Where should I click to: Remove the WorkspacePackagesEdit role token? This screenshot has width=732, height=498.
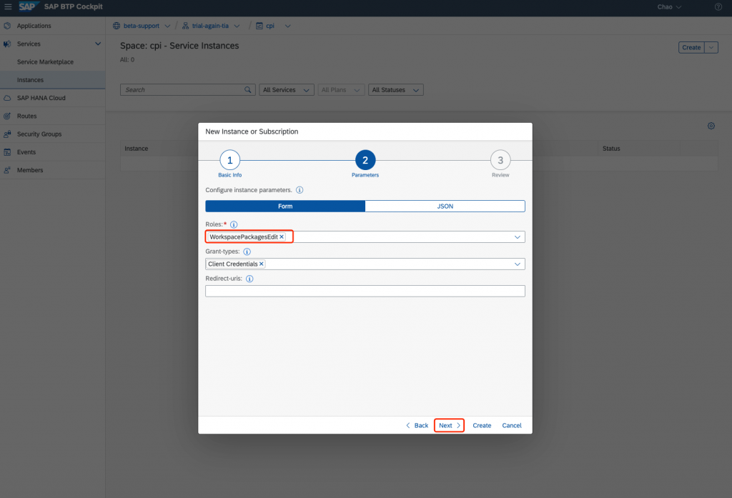pos(282,237)
